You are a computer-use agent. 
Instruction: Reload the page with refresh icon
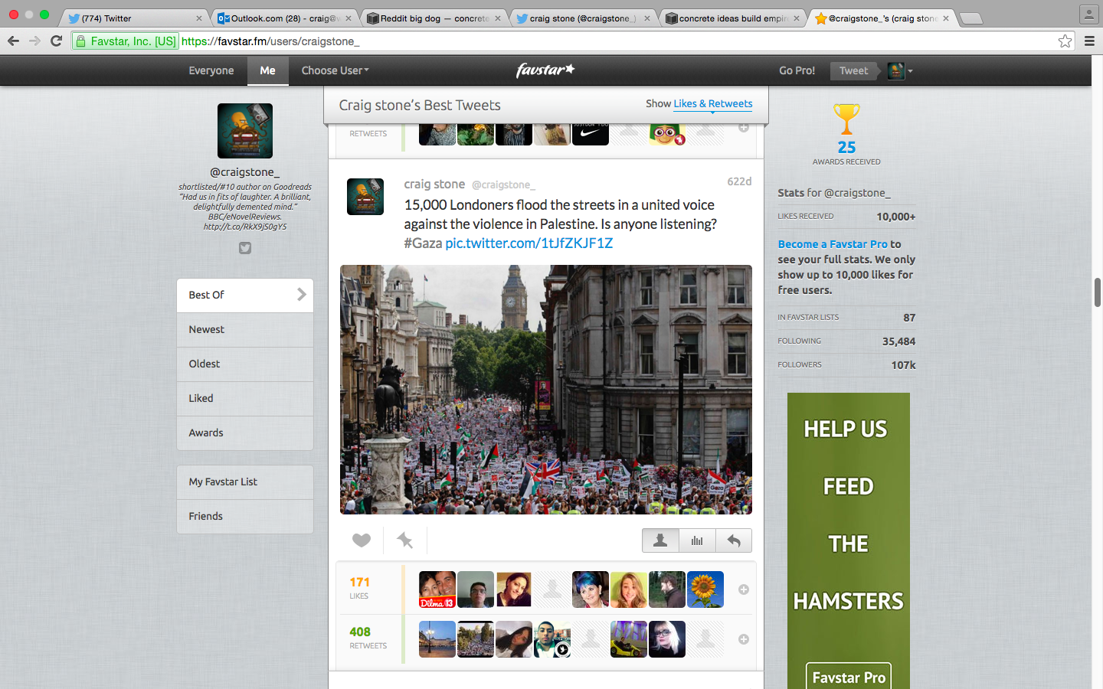56,41
